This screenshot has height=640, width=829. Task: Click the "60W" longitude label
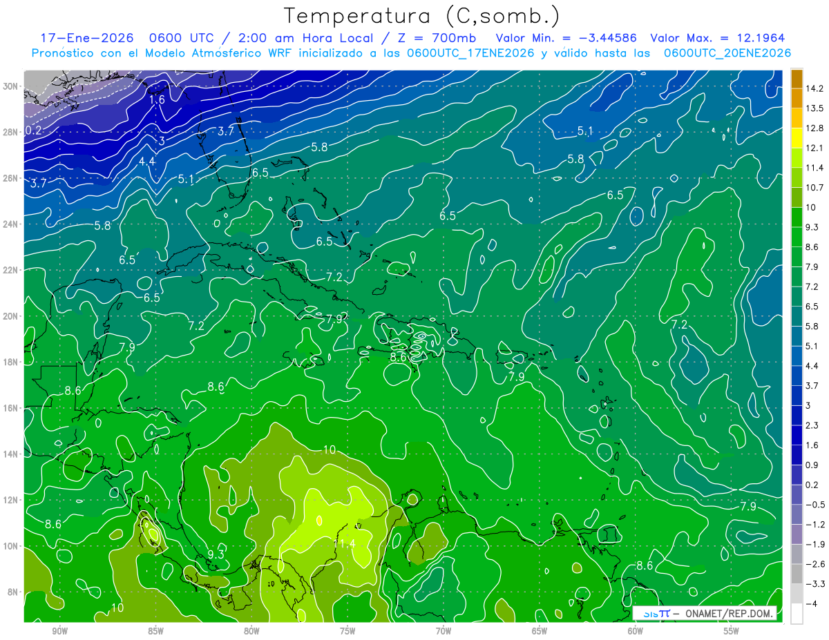tap(635, 632)
